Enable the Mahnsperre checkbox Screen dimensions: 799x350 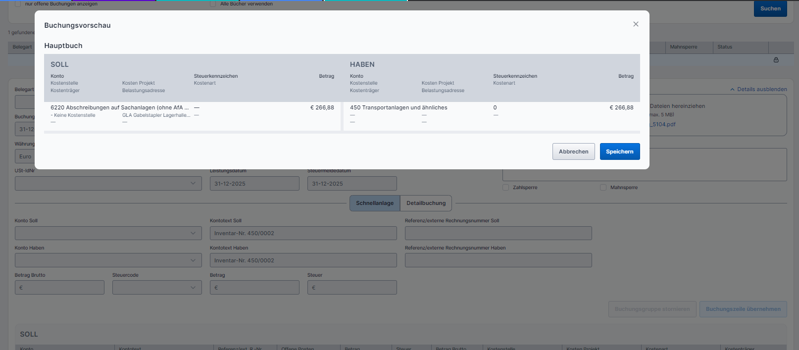[x=603, y=188]
